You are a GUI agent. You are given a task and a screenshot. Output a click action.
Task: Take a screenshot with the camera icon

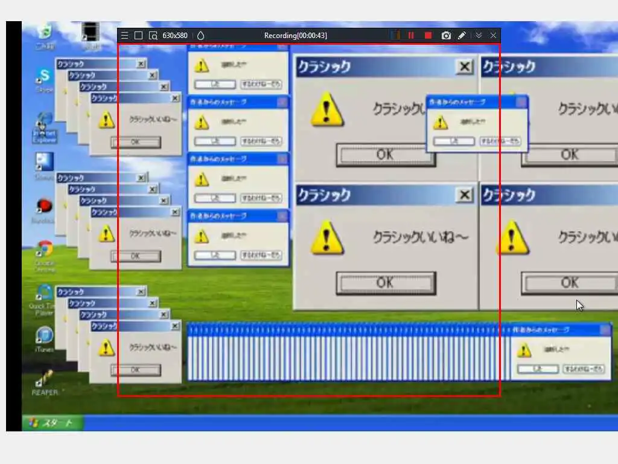446,36
